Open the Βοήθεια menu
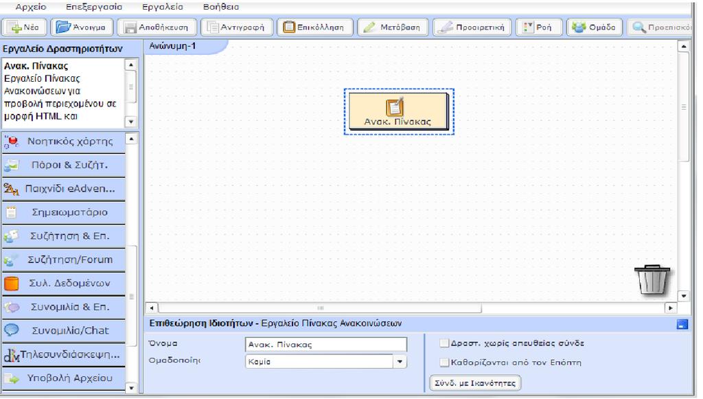The width and height of the screenshot is (703, 399). (220, 7)
